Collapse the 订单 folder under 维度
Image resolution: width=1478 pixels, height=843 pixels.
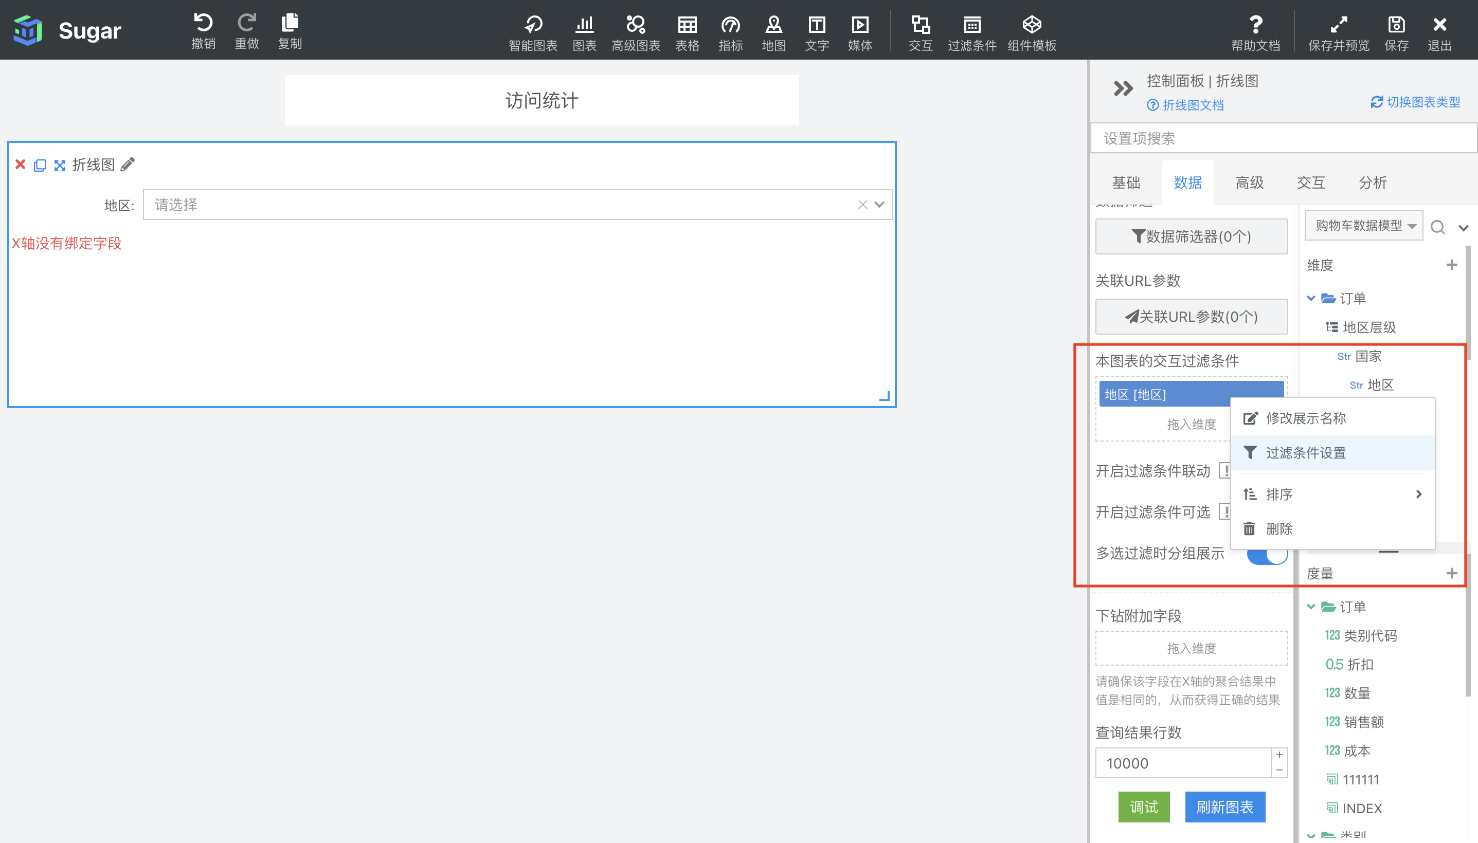point(1311,298)
